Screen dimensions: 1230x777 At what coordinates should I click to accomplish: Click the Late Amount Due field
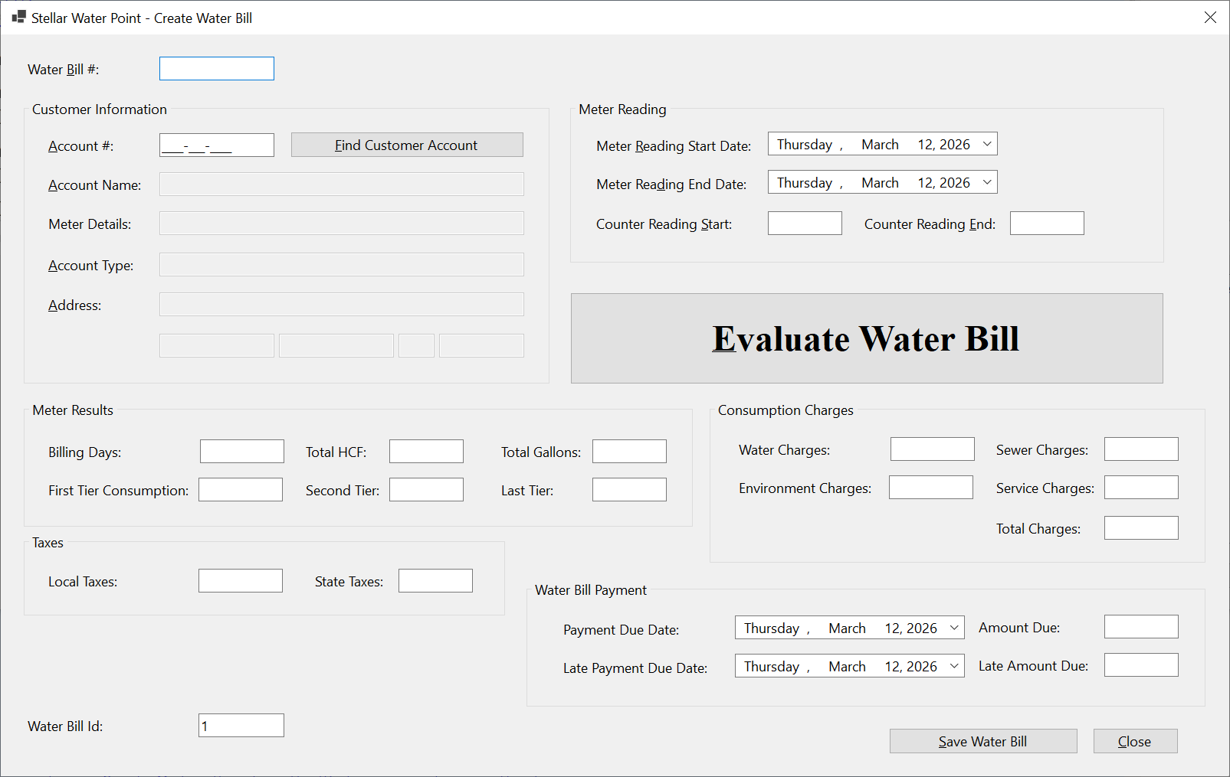(x=1141, y=665)
